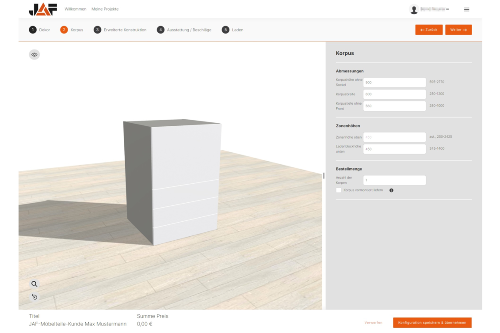The image size is (500, 333).
Task: Select step 3 Erweiterte Konstruktion
Action: (120, 30)
